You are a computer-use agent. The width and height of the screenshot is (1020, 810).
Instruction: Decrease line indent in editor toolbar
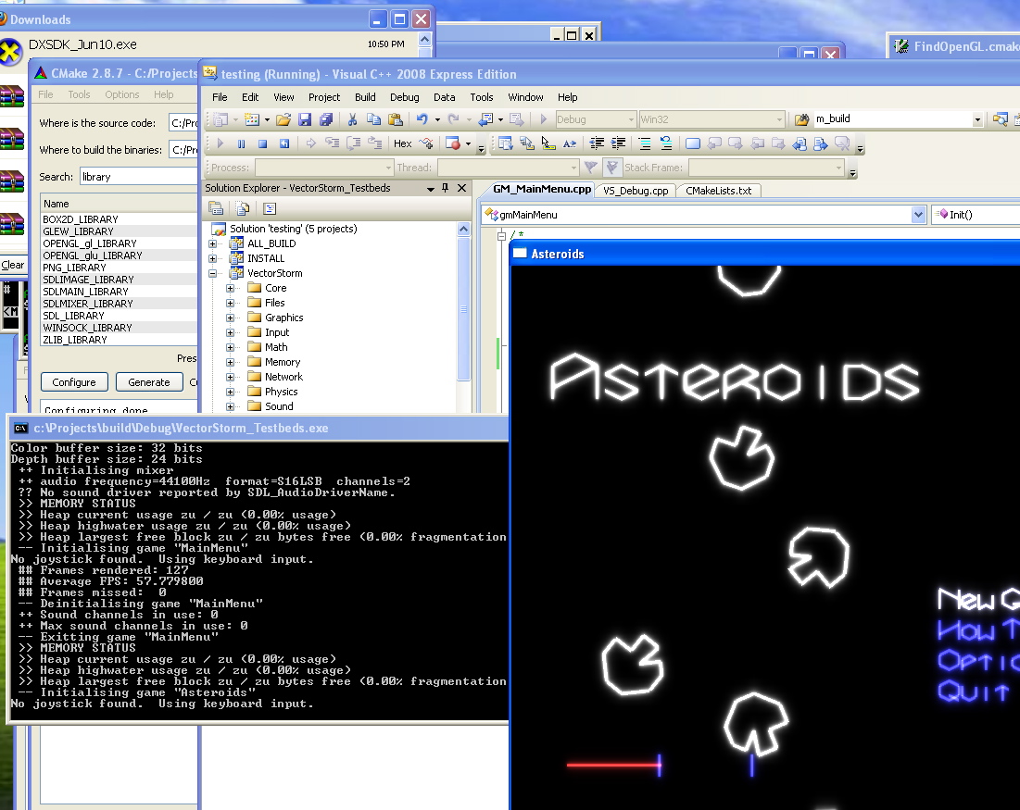click(597, 143)
